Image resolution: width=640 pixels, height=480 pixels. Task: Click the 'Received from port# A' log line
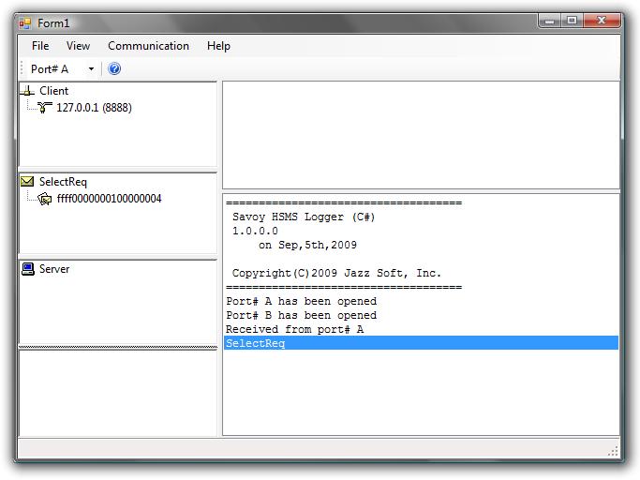pos(294,329)
